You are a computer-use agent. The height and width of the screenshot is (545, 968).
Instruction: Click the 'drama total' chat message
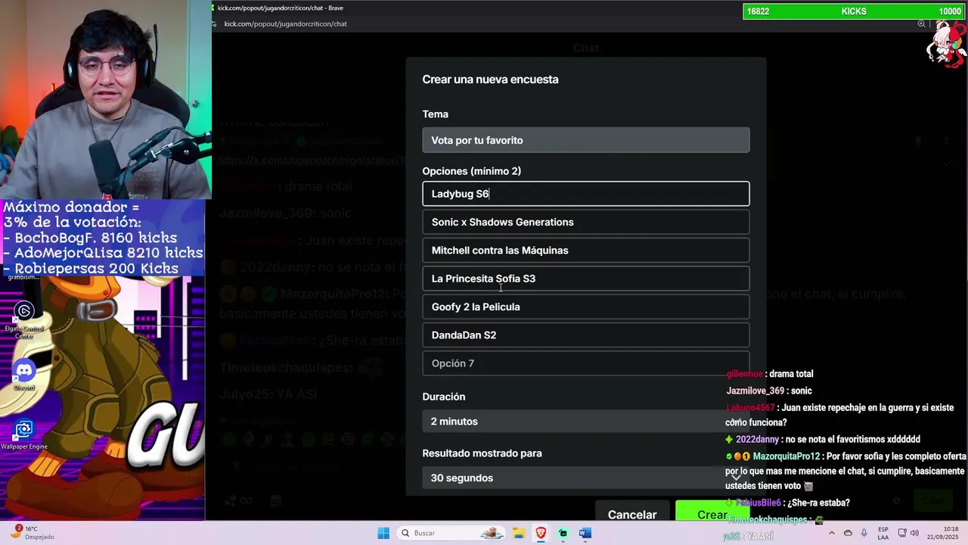click(791, 374)
